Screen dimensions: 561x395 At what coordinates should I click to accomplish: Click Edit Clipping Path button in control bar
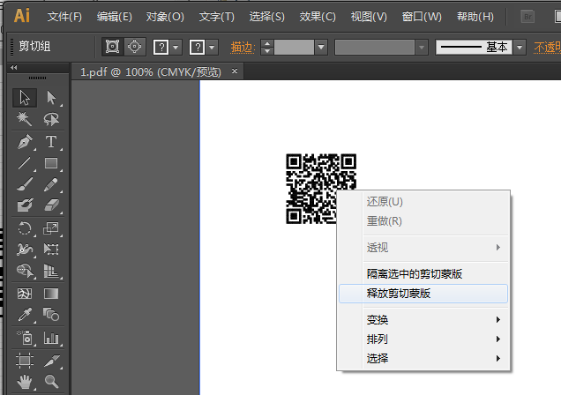pyautogui.click(x=112, y=47)
